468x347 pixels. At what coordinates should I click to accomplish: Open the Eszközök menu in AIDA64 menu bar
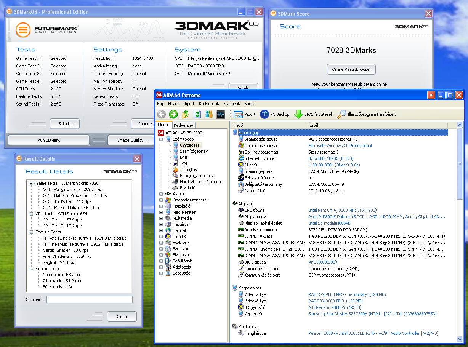coord(231,103)
